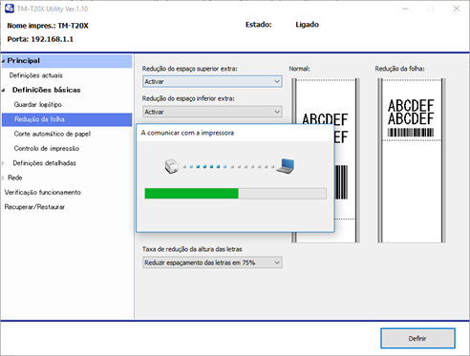470x356 pixels.
Task: Click the 'A comunicar com a impressora' dialog title
Action: tap(187, 133)
